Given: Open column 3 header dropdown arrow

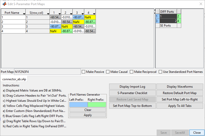Looking at the screenshot, I should point(83,14).
